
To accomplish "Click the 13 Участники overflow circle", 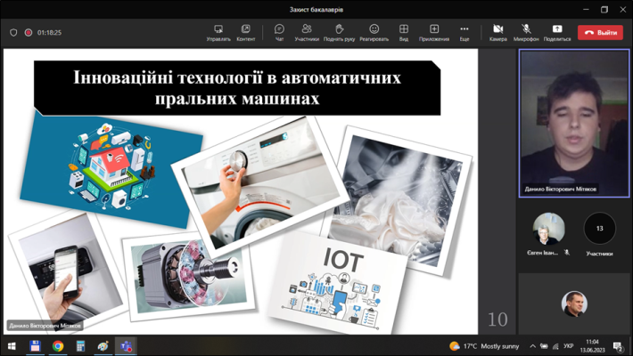I will coord(599,229).
